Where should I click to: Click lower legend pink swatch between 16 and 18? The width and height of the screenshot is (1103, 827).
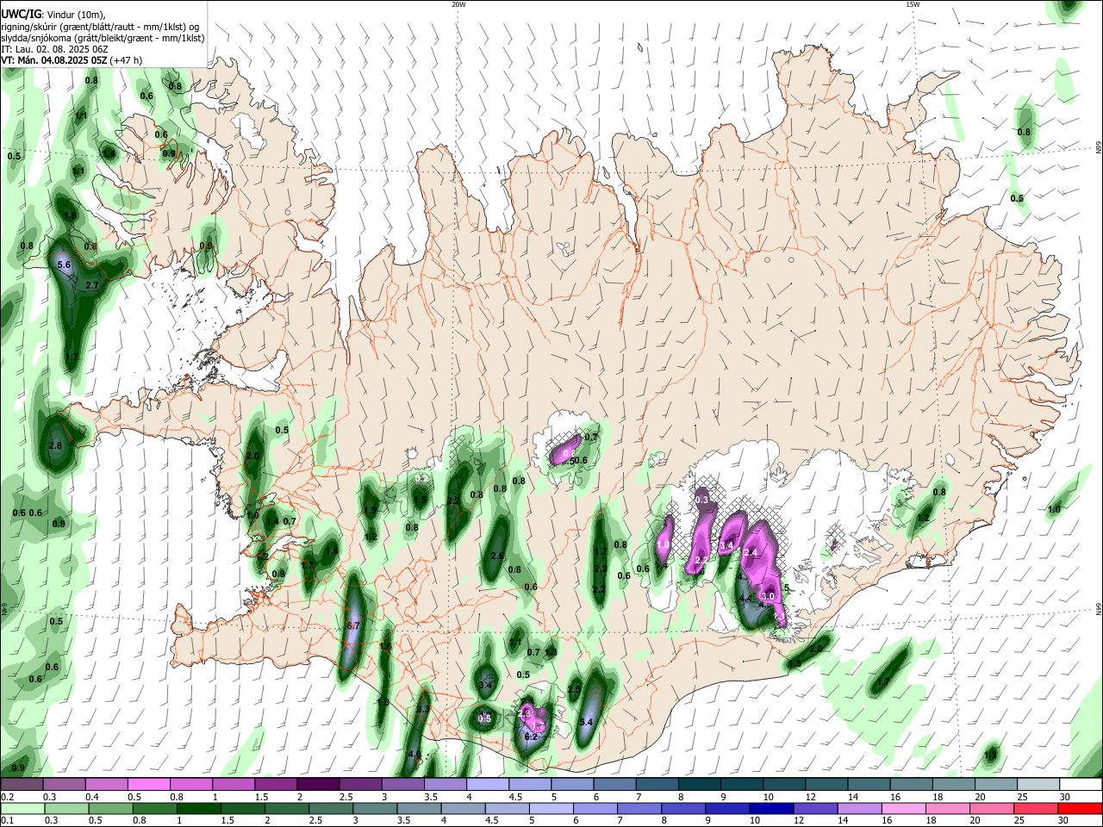point(904,809)
